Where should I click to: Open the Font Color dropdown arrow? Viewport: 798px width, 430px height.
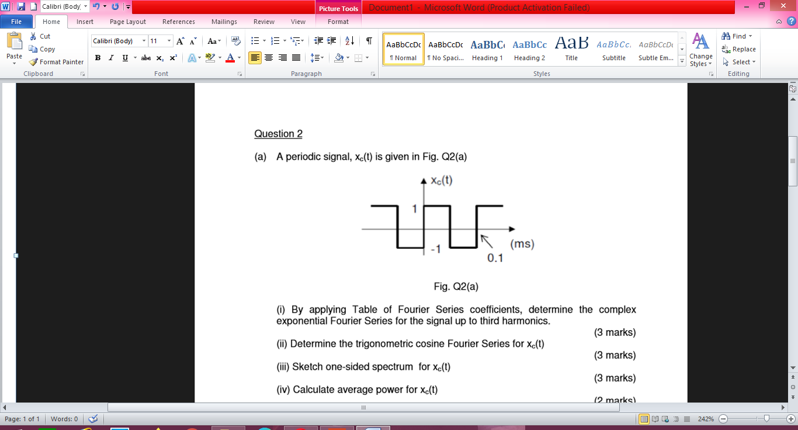click(240, 57)
